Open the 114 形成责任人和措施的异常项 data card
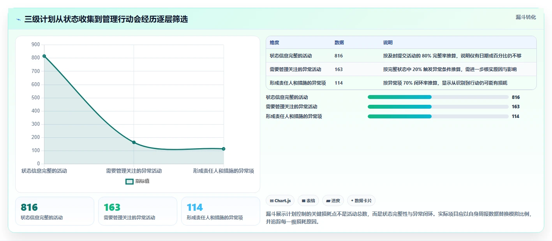 [x=220, y=211]
